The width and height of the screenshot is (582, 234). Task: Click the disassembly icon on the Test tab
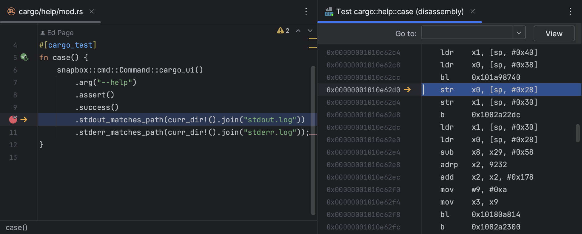point(329,12)
